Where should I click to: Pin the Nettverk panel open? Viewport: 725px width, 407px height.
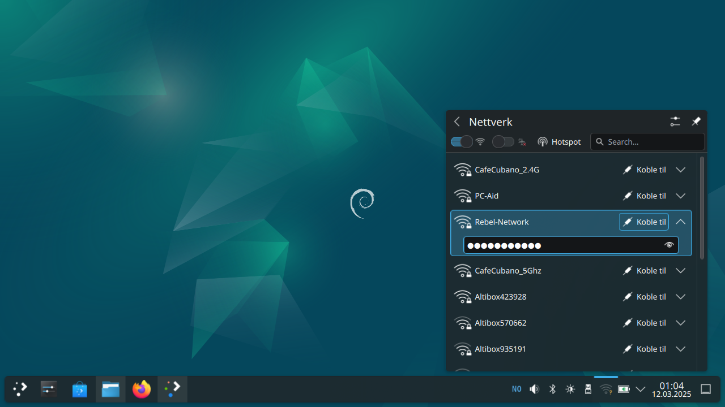coord(696,122)
